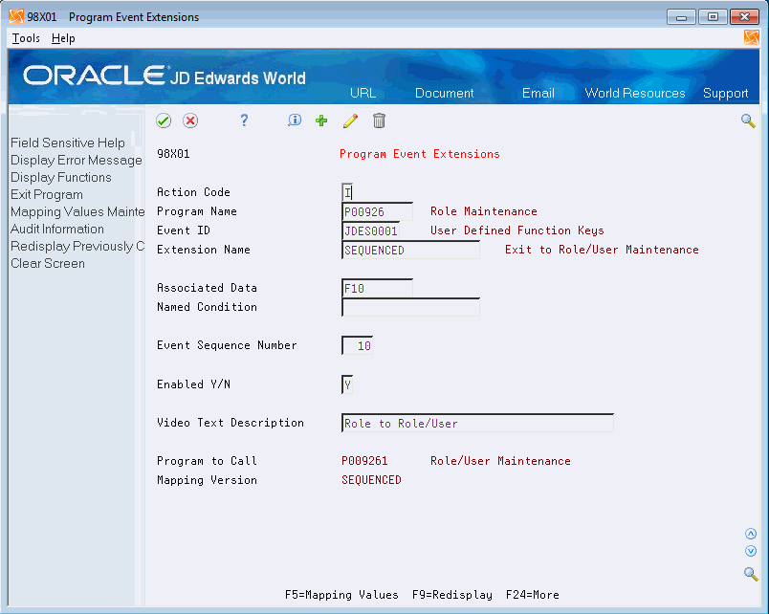Open the blue question mark help icon
The width and height of the screenshot is (769, 614).
[244, 121]
